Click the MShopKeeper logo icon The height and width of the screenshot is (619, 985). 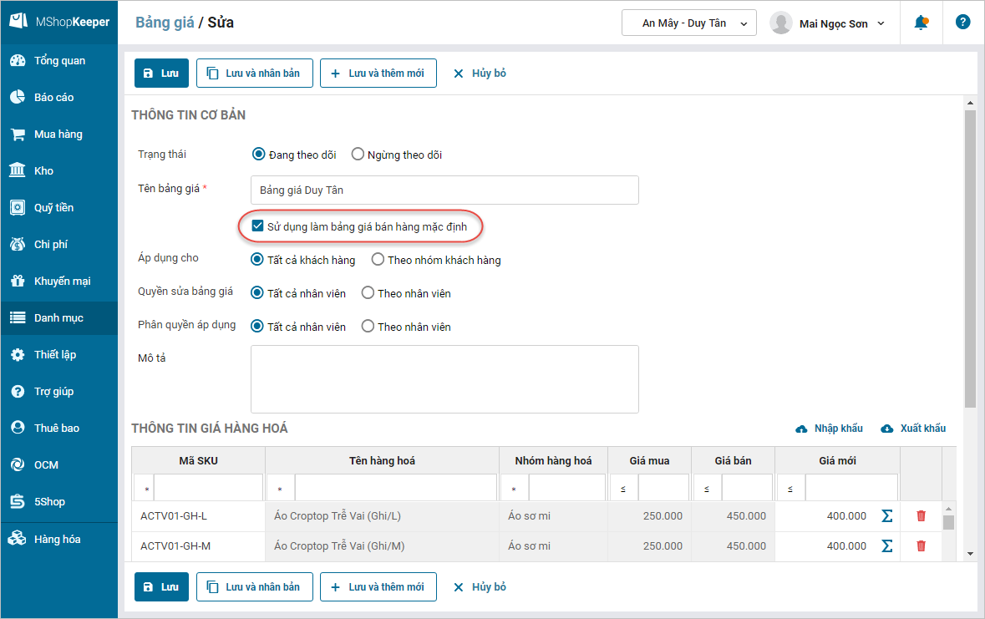[x=18, y=21]
